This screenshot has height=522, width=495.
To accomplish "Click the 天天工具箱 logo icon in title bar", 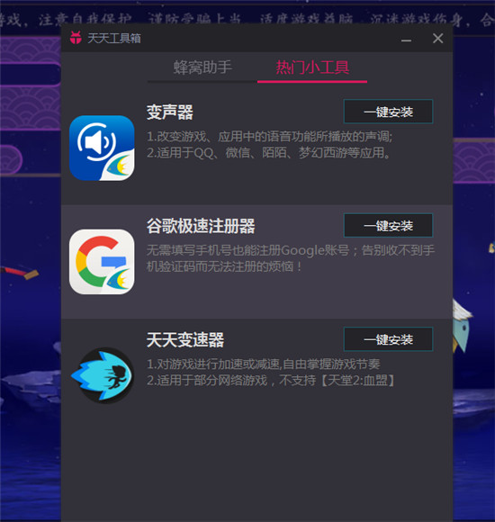I will pos(76,38).
